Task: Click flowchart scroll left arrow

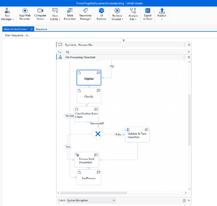Action: (x=58, y=193)
